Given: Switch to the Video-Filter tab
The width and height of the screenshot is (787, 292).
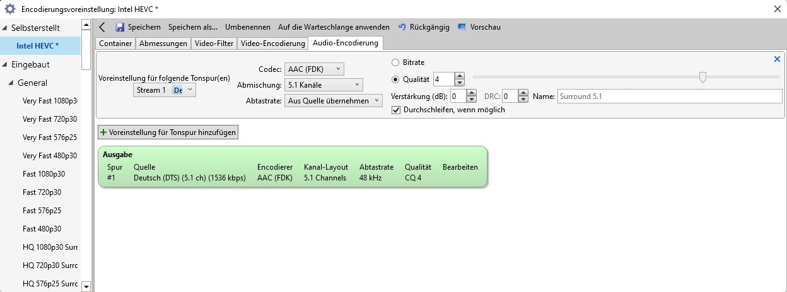Looking at the screenshot, I should (214, 44).
